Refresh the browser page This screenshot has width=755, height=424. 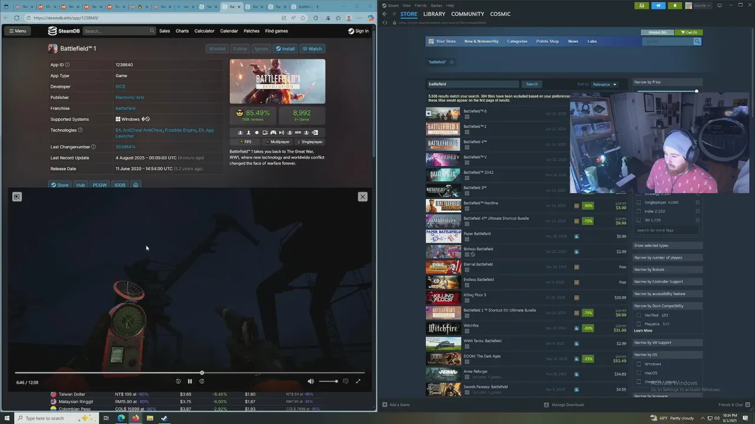click(17, 18)
